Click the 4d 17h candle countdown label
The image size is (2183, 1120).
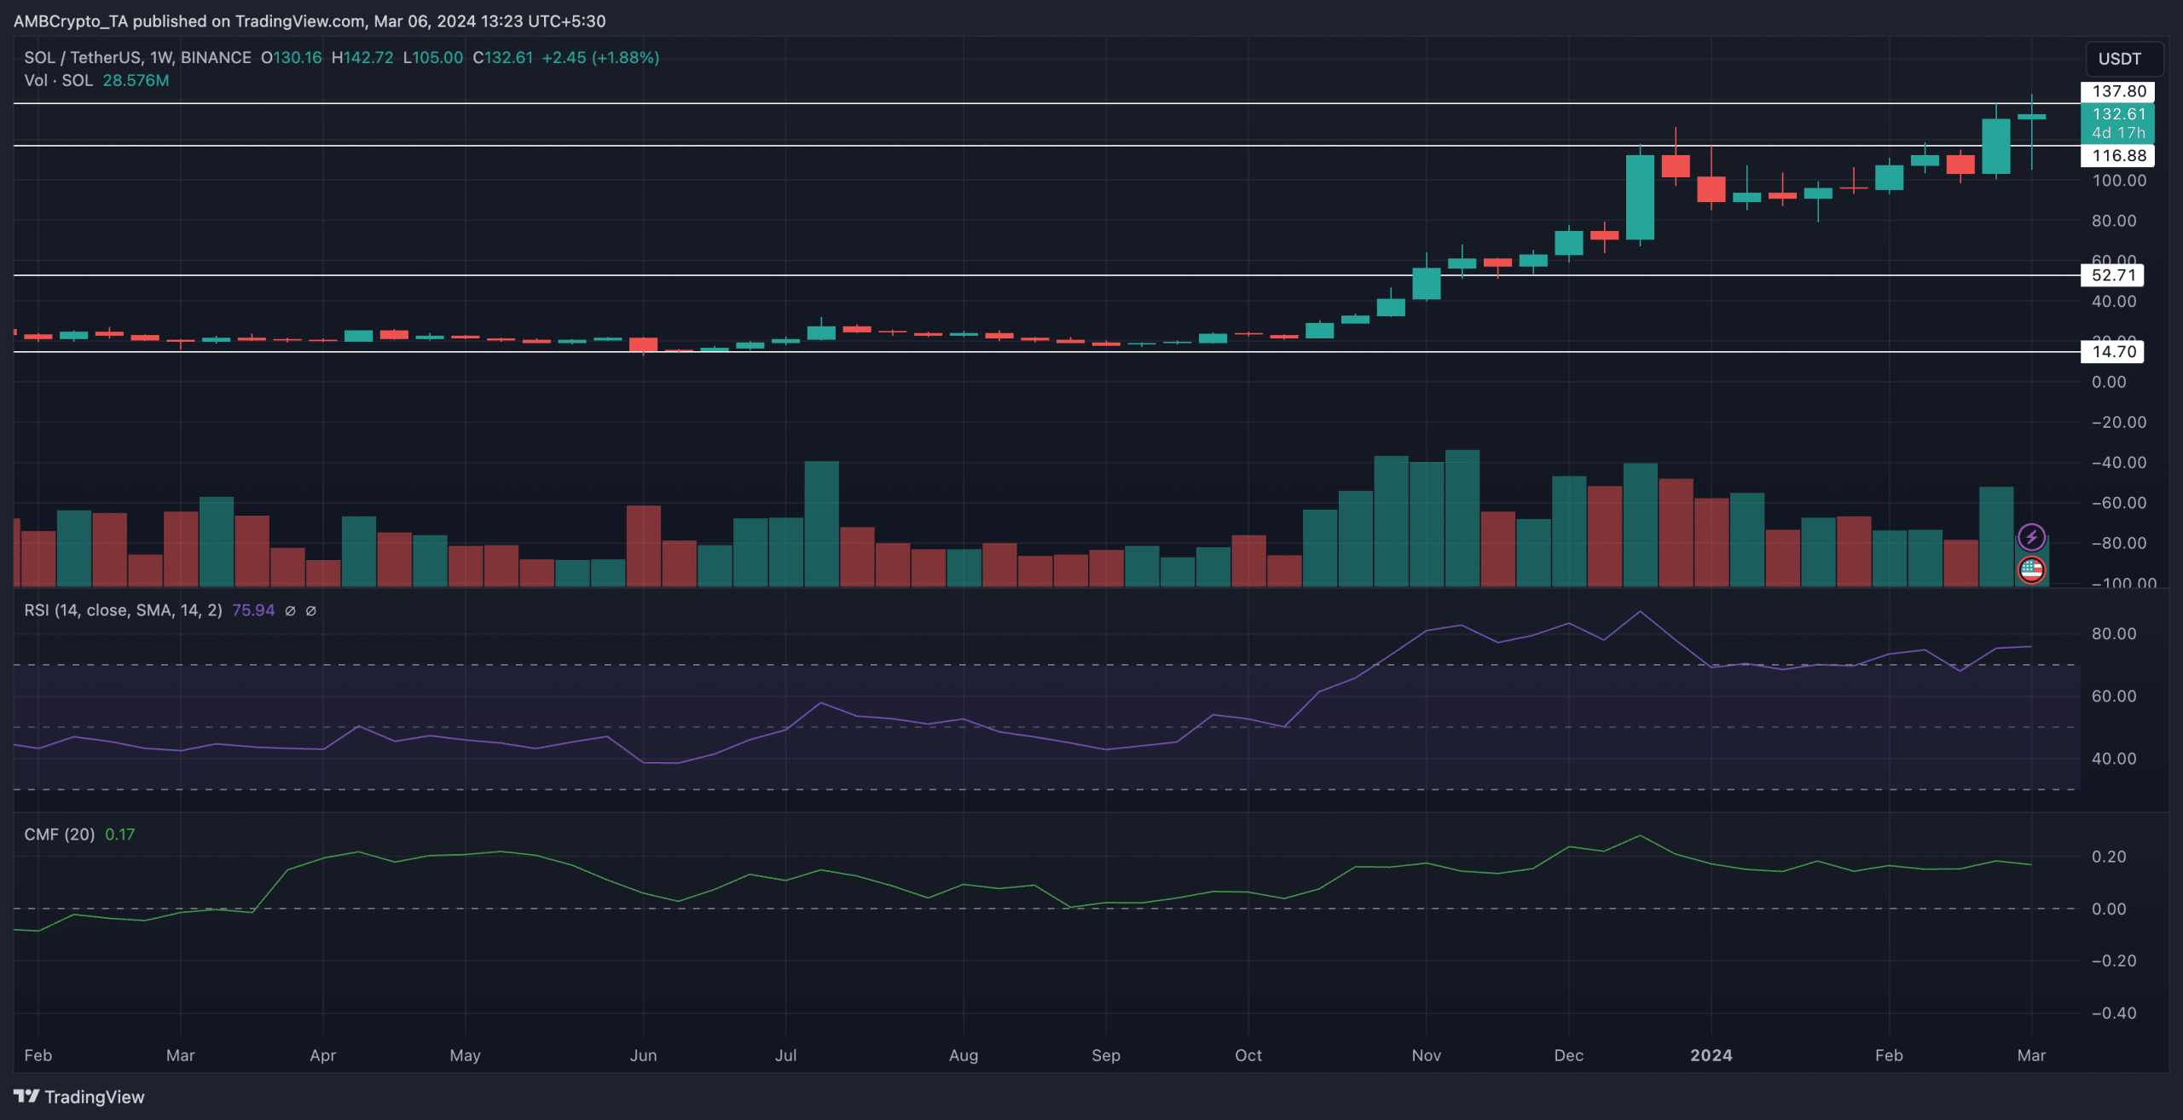(2118, 133)
